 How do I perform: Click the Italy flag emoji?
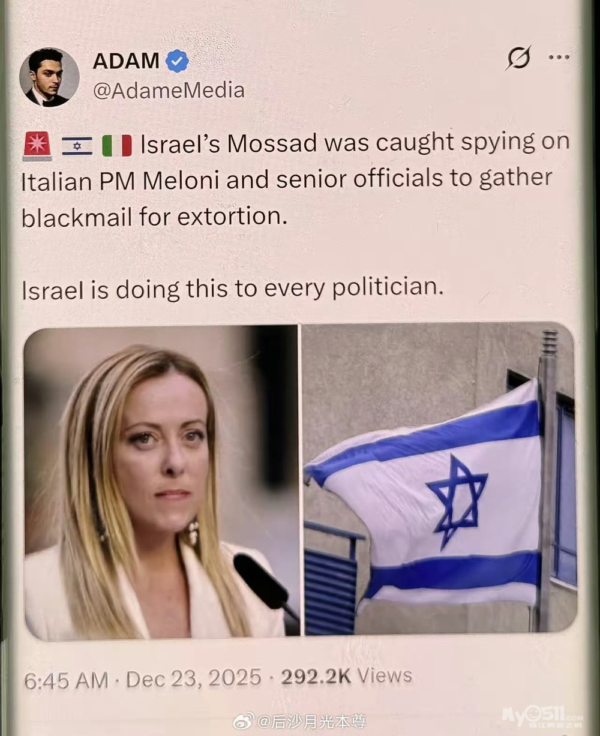pyautogui.click(x=116, y=145)
